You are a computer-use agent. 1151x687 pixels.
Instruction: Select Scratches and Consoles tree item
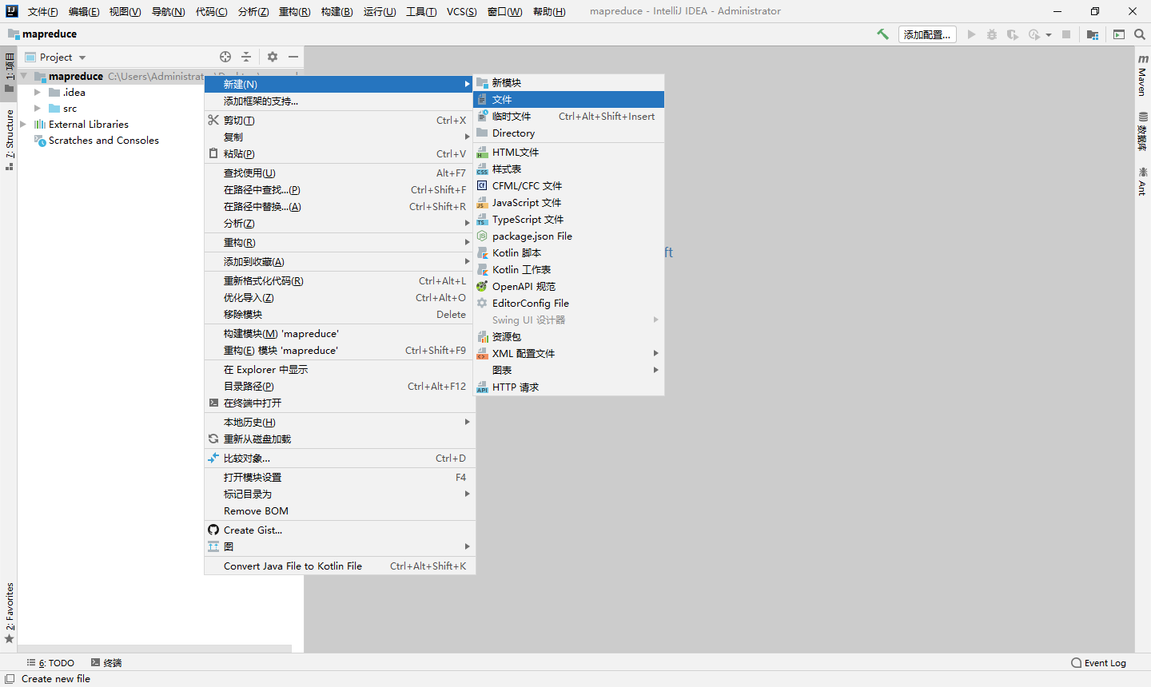103,141
